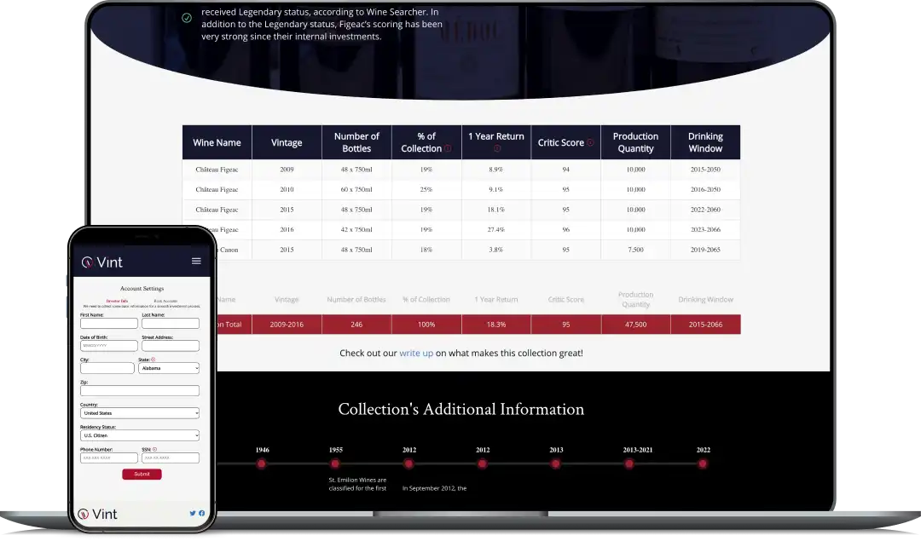Open Residency Status dropdown showing U.S. Citizen
921x541 pixels.
tap(140, 435)
